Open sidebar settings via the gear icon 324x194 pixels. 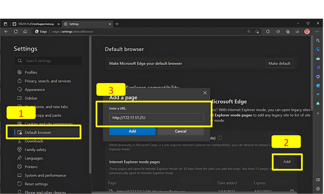pyautogui.click(x=318, y=189)
